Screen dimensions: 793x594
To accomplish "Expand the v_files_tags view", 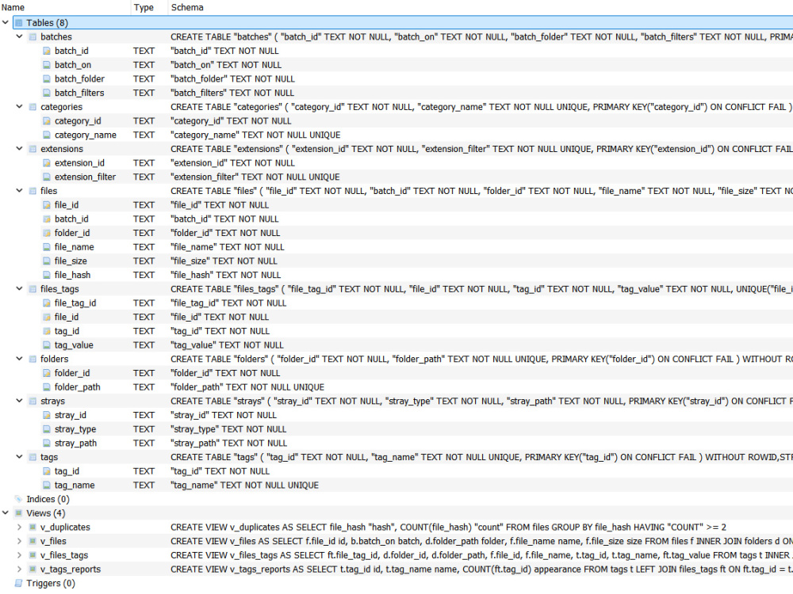I will click(19, 555).
